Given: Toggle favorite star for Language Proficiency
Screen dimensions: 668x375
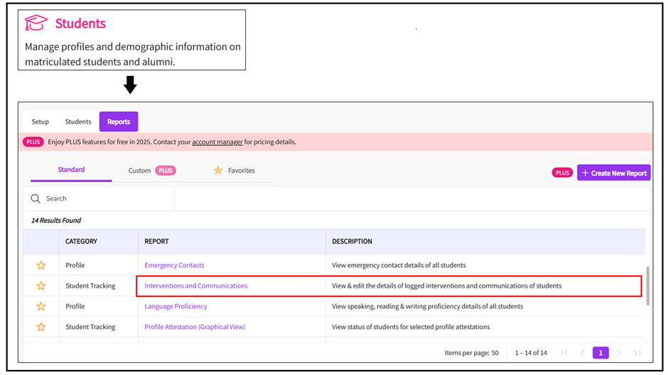Looking at the screenshot, I should click(41, 307).
